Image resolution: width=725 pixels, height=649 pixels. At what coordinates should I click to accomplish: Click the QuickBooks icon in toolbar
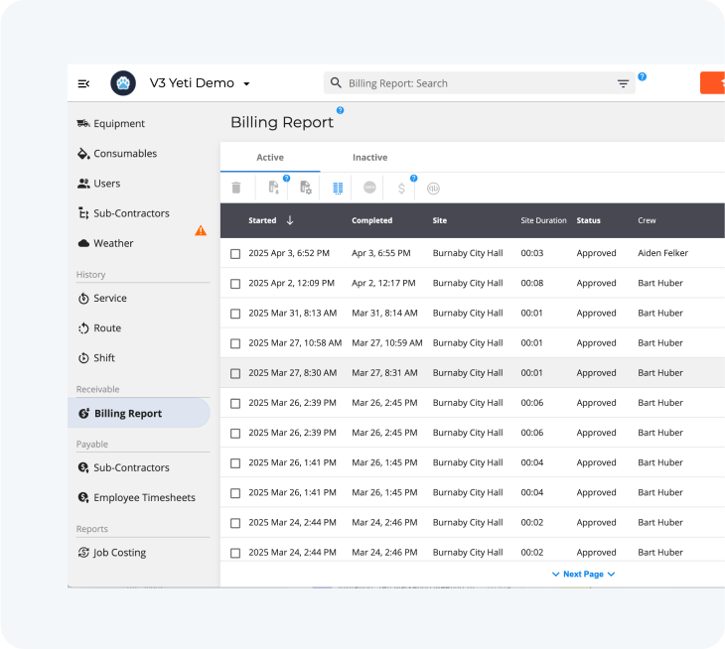pos(433,189)
